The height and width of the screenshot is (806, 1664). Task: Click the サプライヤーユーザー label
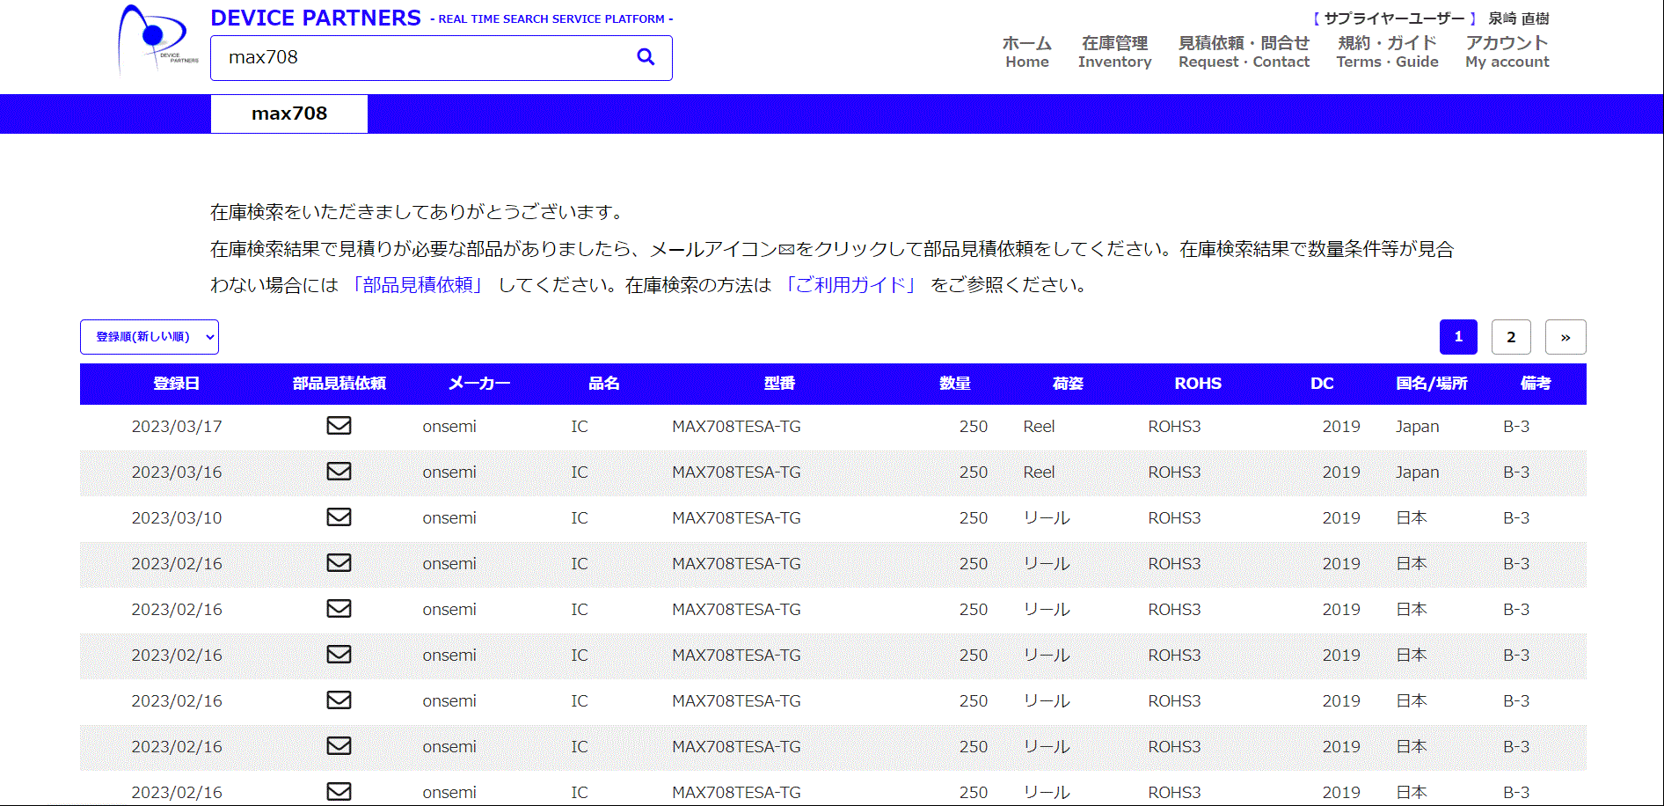point(1395,18)
